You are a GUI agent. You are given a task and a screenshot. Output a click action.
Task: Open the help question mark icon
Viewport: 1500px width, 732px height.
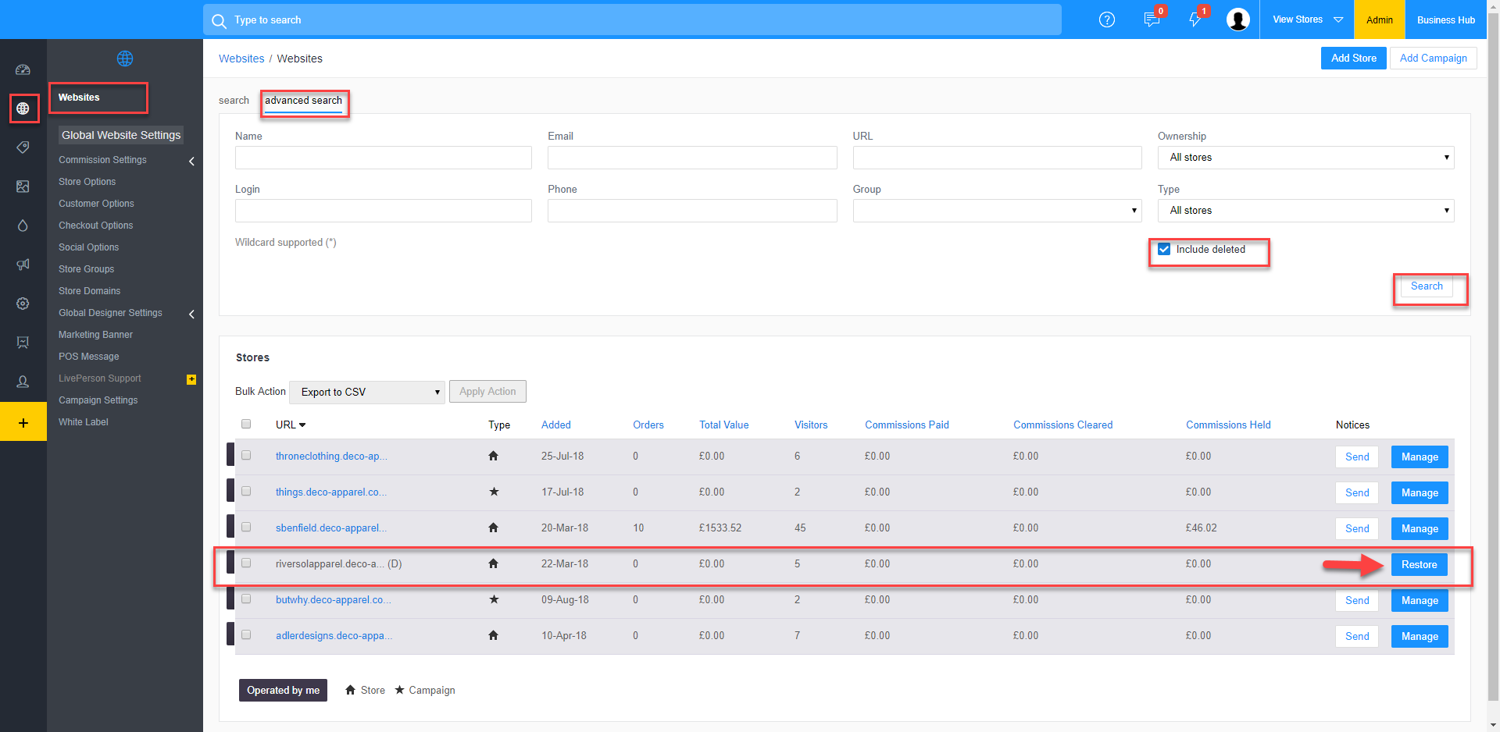(1107, 20)
